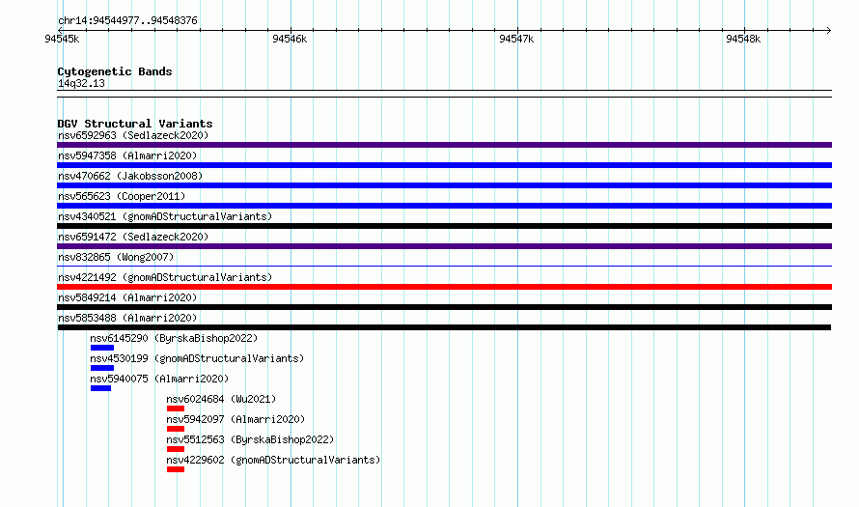Click the nsv5940075 (Almarri2020) label
Viewport: 859px width, 507px height.
159,379
